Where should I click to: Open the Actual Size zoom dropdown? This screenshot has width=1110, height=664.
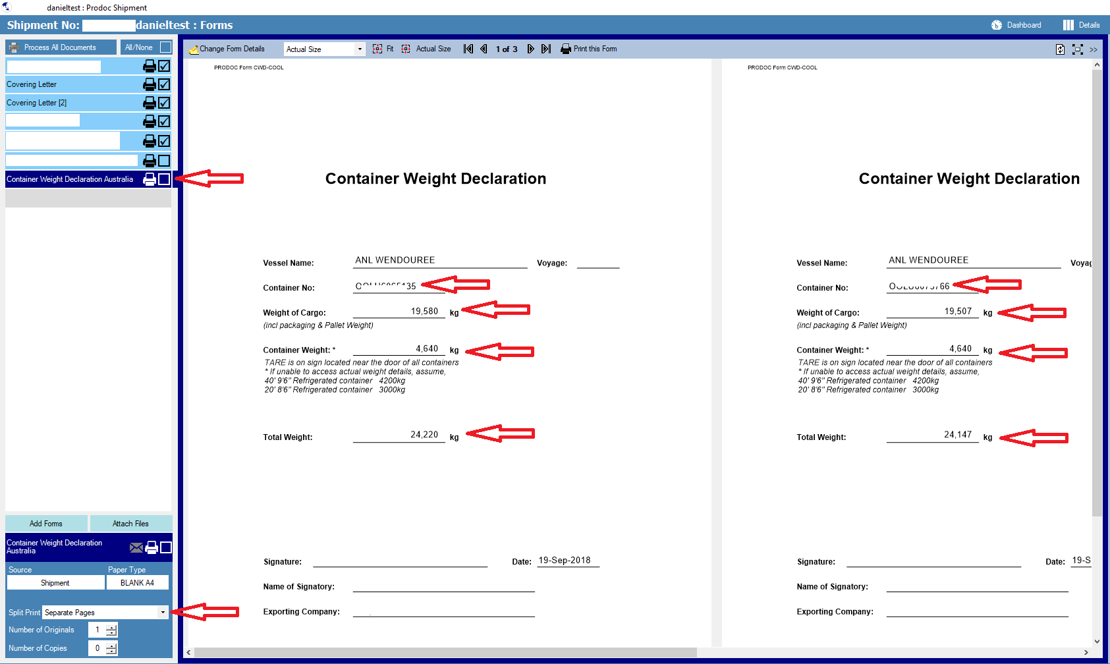point(360,49)
